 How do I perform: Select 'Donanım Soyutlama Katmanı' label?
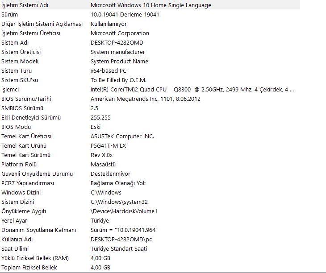38,230
